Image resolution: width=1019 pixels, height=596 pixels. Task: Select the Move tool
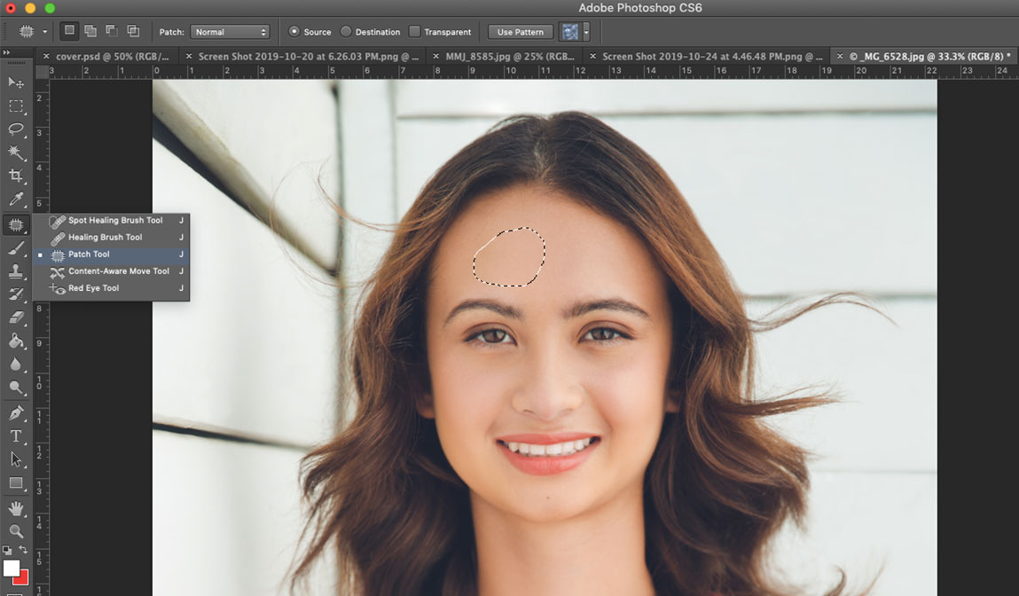click(x=16, y=82)
